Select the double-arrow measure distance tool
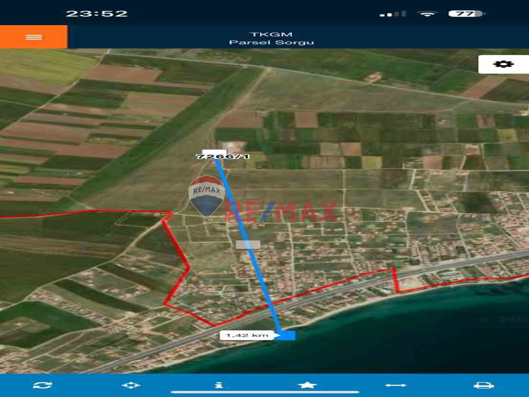Viewport: 529px width, 397px height. tap(395, 385)
